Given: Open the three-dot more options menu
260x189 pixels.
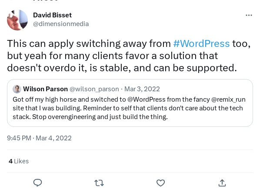Looking at the screenshot, I should point(249,15).
